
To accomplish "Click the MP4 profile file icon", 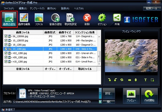I will [x=22, y=93].
